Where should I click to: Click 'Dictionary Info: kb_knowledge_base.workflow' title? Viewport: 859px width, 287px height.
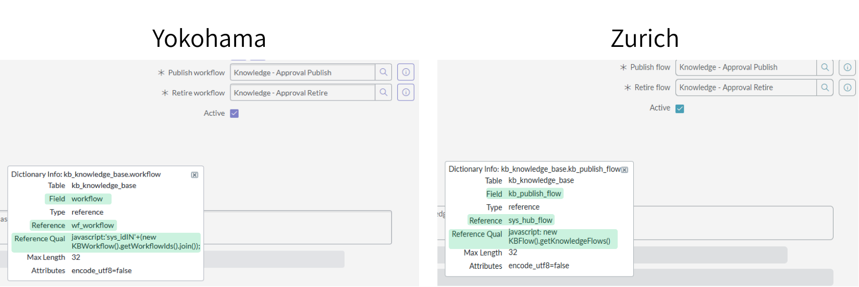pyautogui.click(x=86, y=174)
